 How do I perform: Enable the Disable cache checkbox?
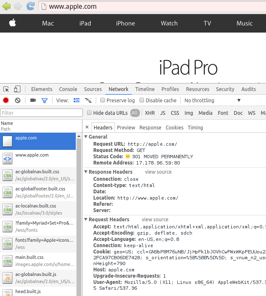pos(142,100)
